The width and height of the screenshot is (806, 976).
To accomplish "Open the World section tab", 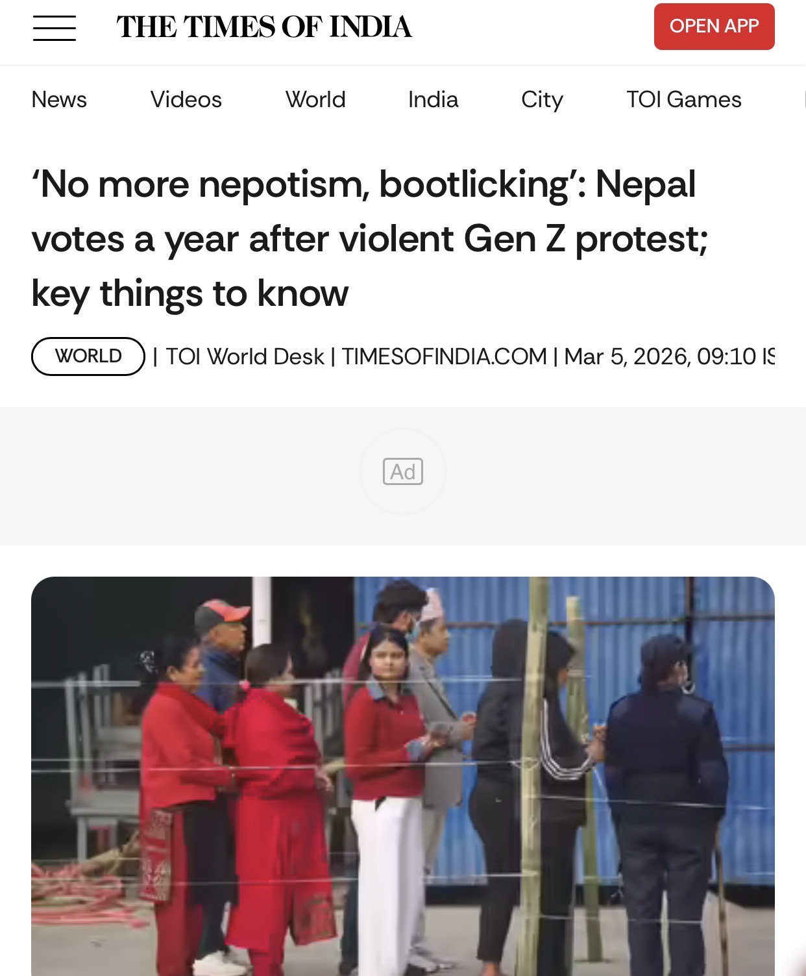I will 315,99.
